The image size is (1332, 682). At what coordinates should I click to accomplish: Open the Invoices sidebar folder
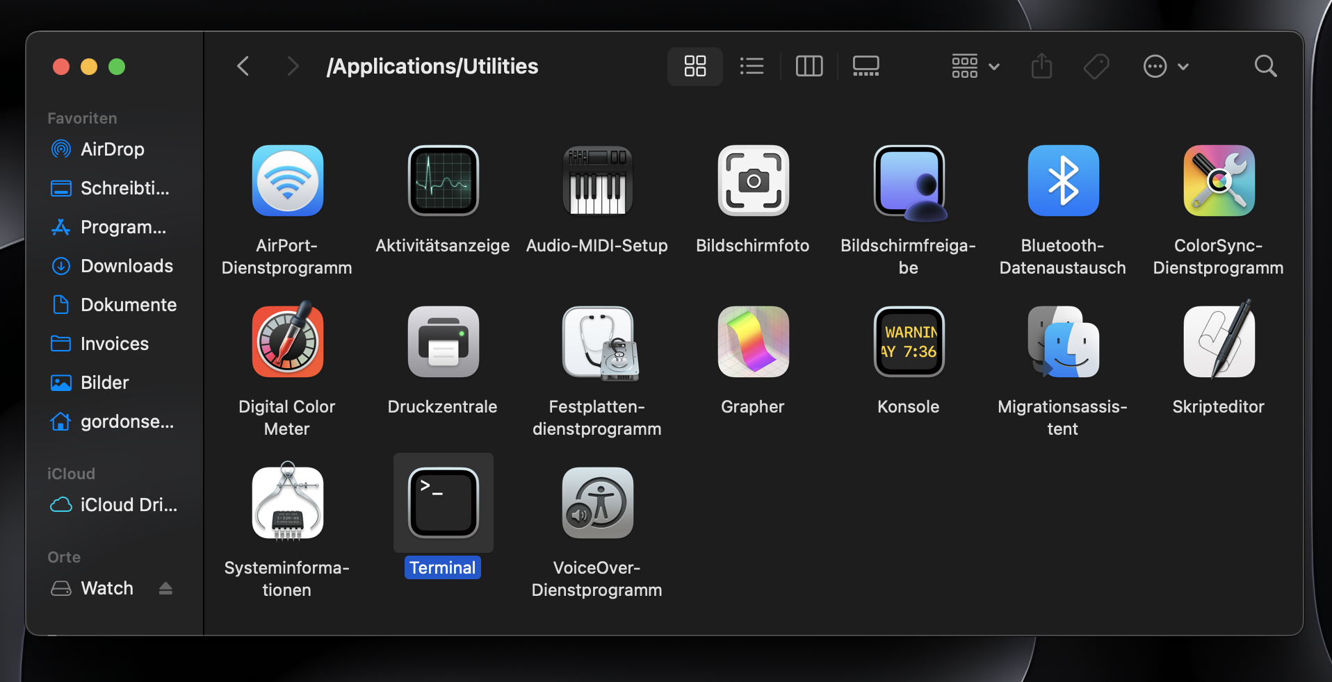coord(116,344)
